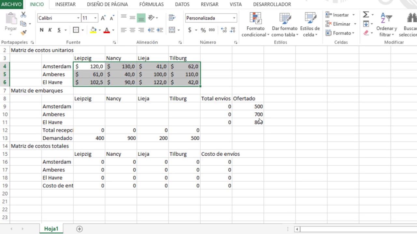This screenshot has width=417, height=234.
Task: Expand the Merge and center dropdown arrow
Action: [x=179, y=30]
